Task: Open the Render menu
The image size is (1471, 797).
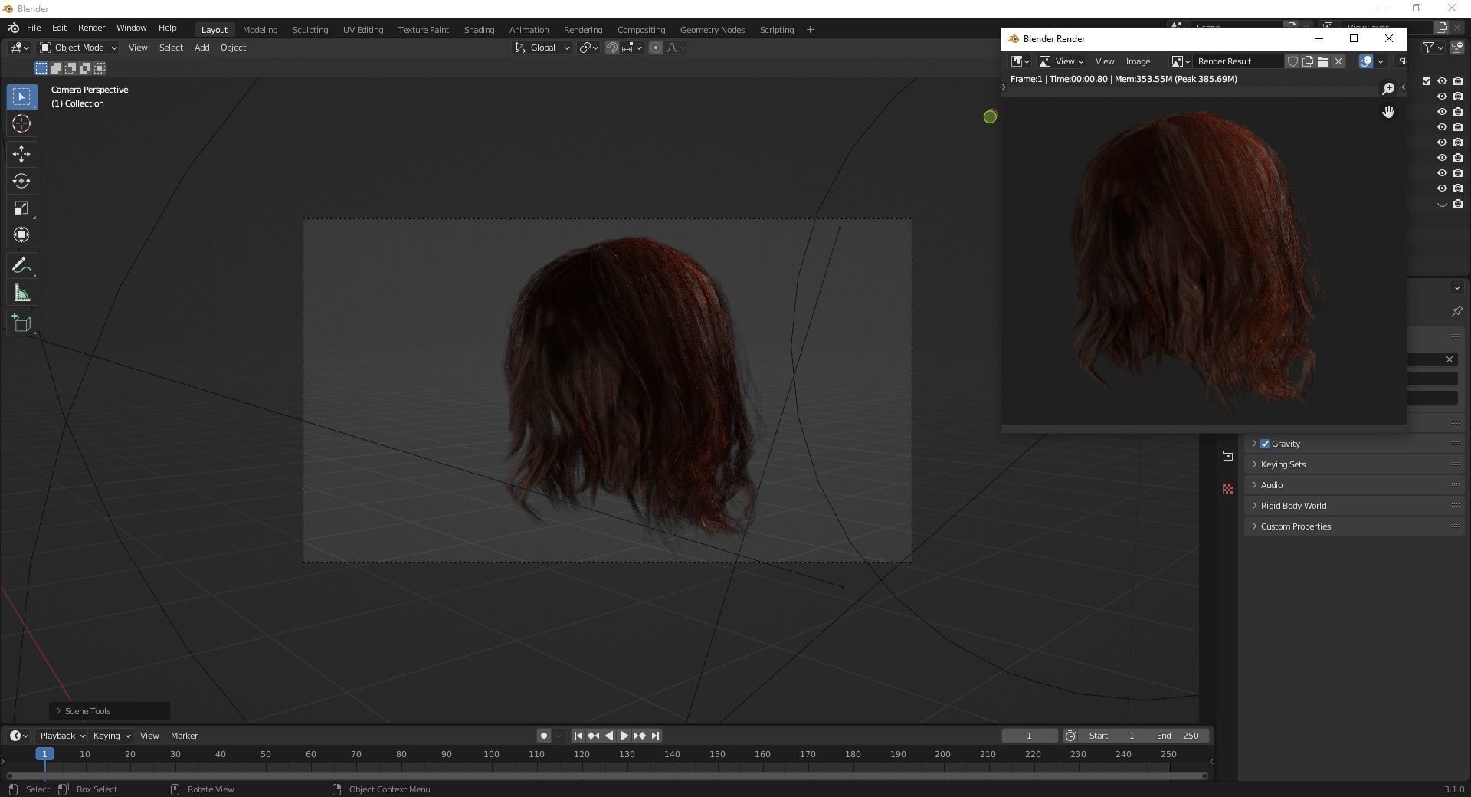Action: [91, 28]
